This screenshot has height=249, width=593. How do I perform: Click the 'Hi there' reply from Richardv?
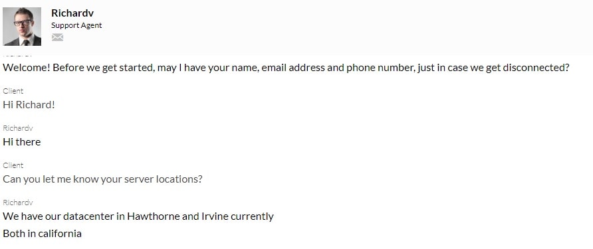[21, 142]
